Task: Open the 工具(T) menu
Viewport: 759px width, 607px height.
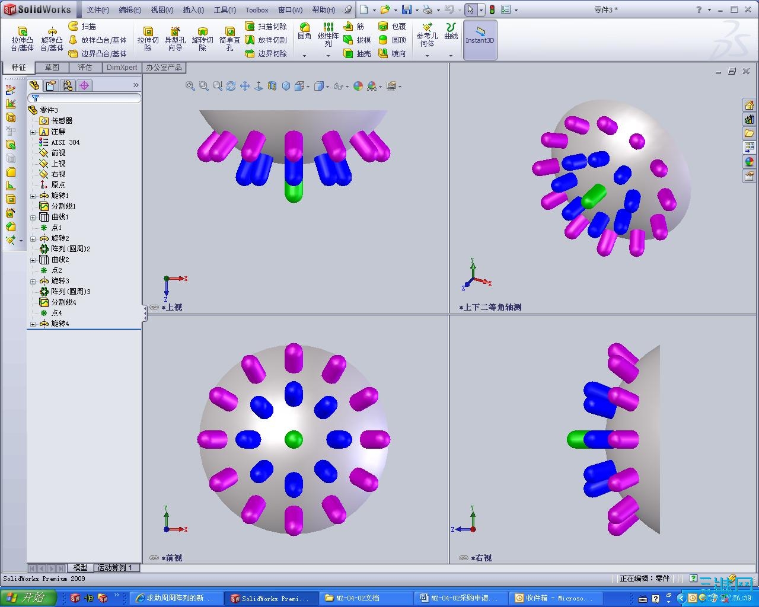Action: 225,9
